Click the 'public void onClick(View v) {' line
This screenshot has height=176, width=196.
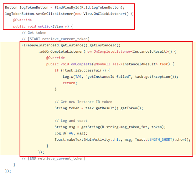coord(43,26)
